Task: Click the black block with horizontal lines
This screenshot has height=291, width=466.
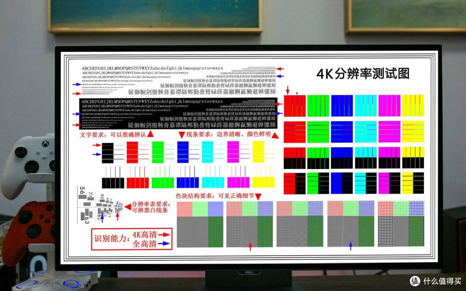Action: [107, 153]
